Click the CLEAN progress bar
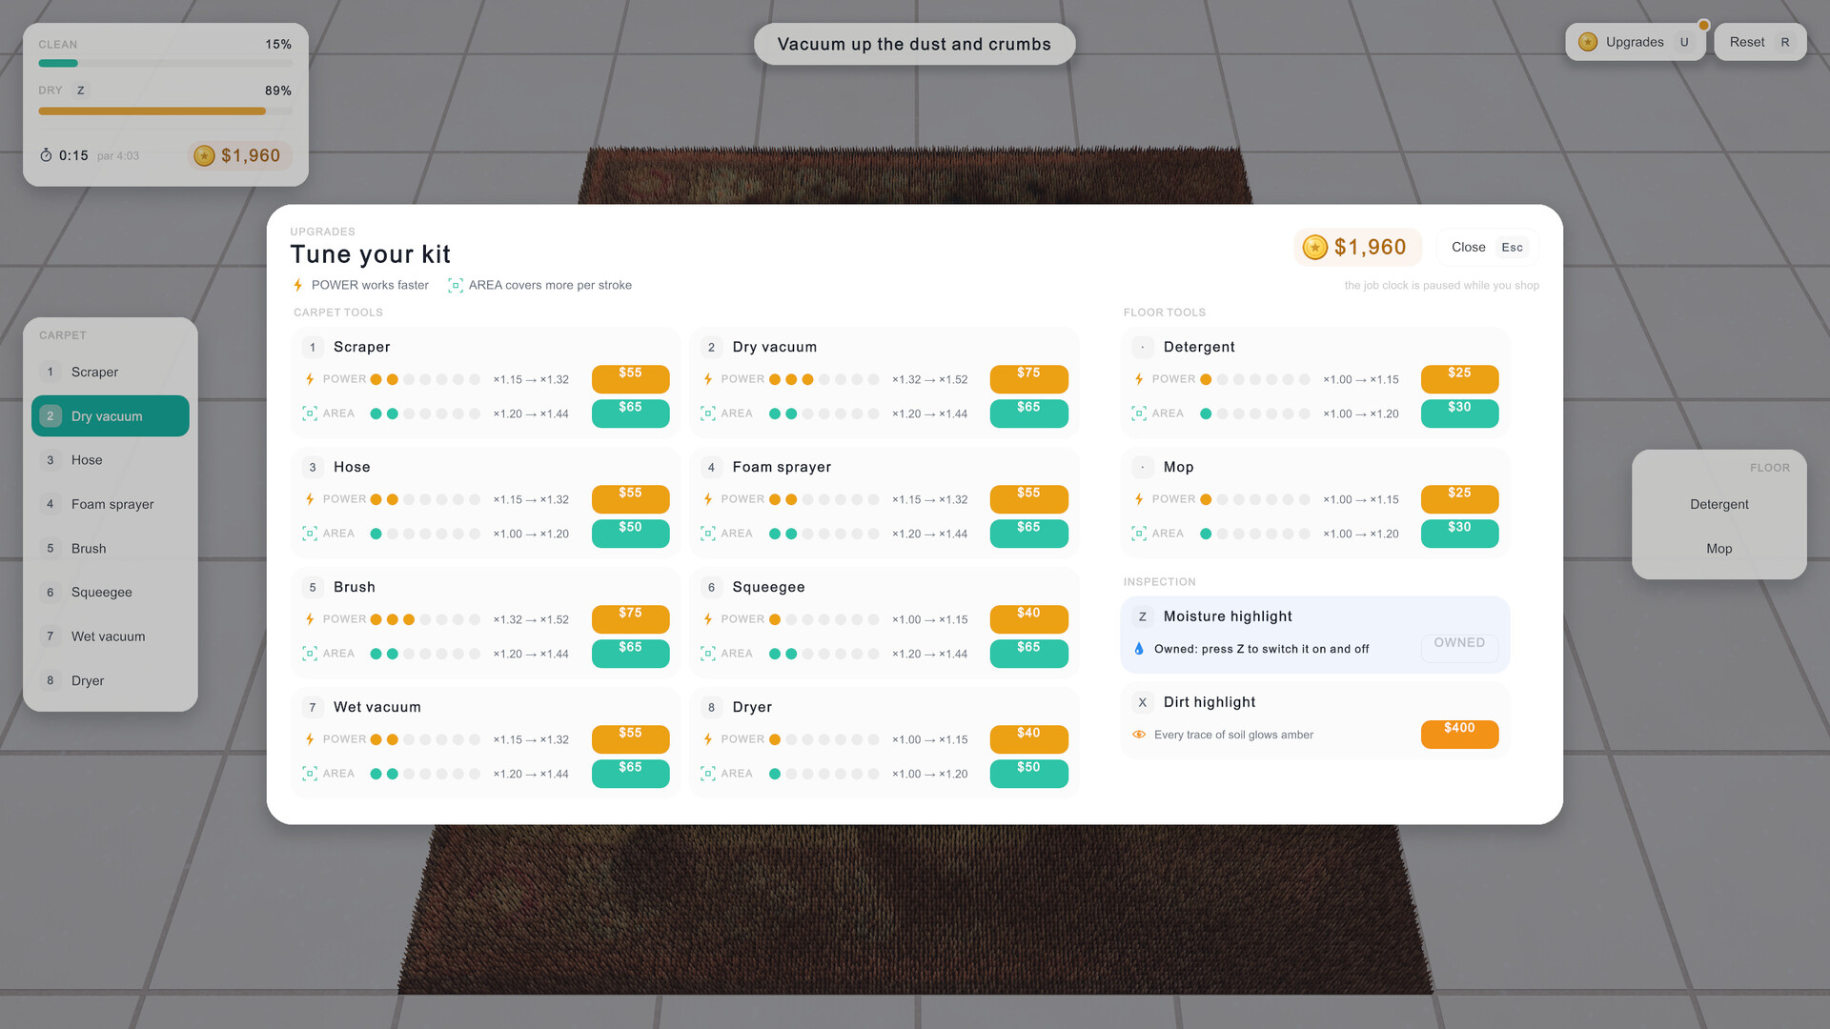 point(165,64)
